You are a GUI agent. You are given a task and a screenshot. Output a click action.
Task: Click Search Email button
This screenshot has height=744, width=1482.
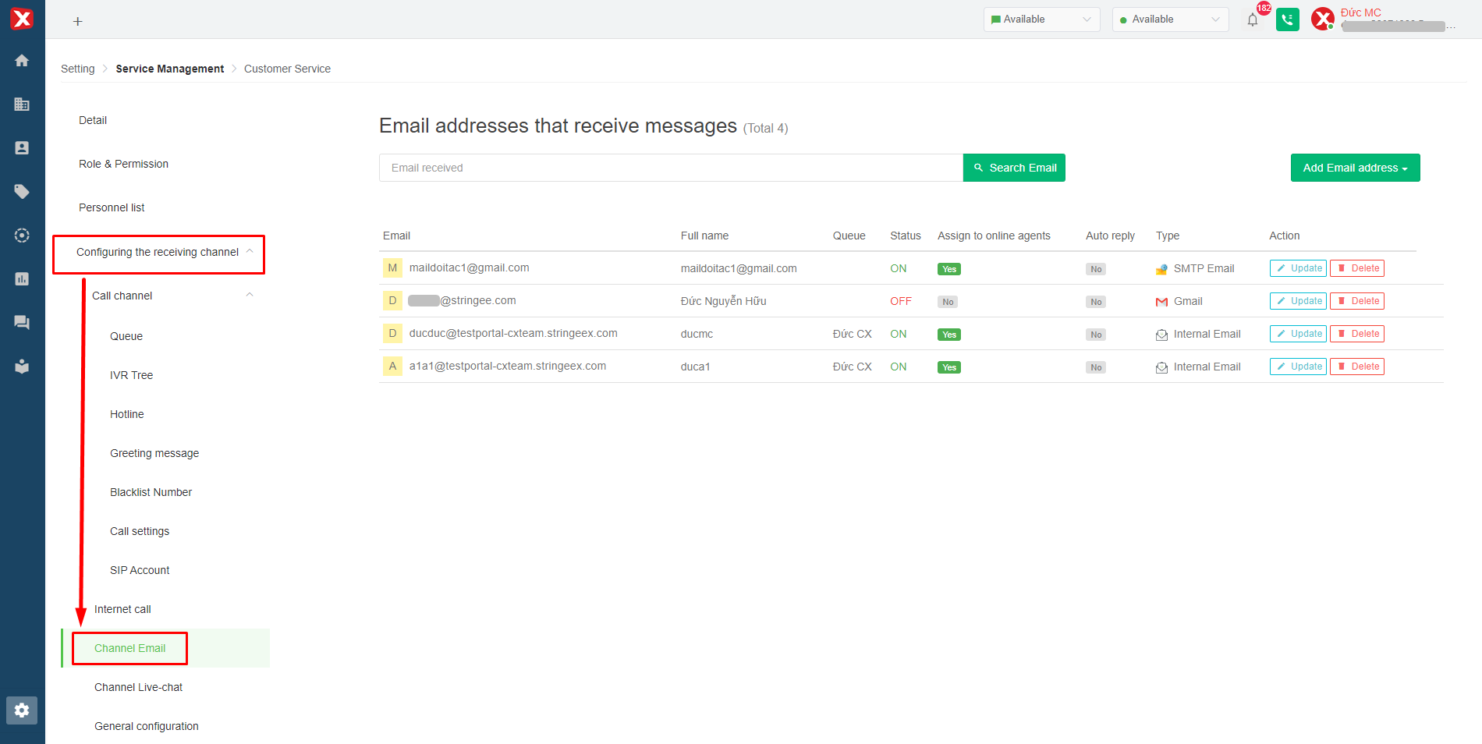click(1014, 168)
